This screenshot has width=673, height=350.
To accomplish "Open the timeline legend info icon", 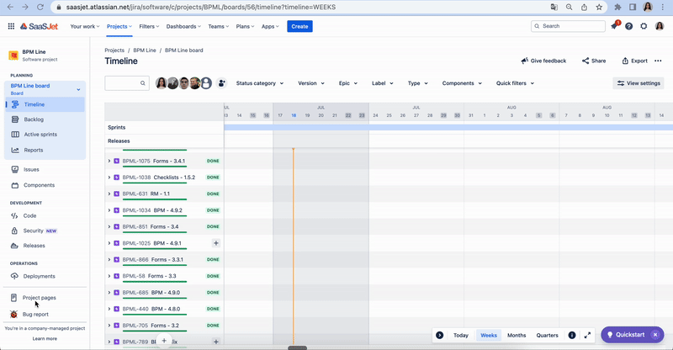I will (x=572, y=335).
